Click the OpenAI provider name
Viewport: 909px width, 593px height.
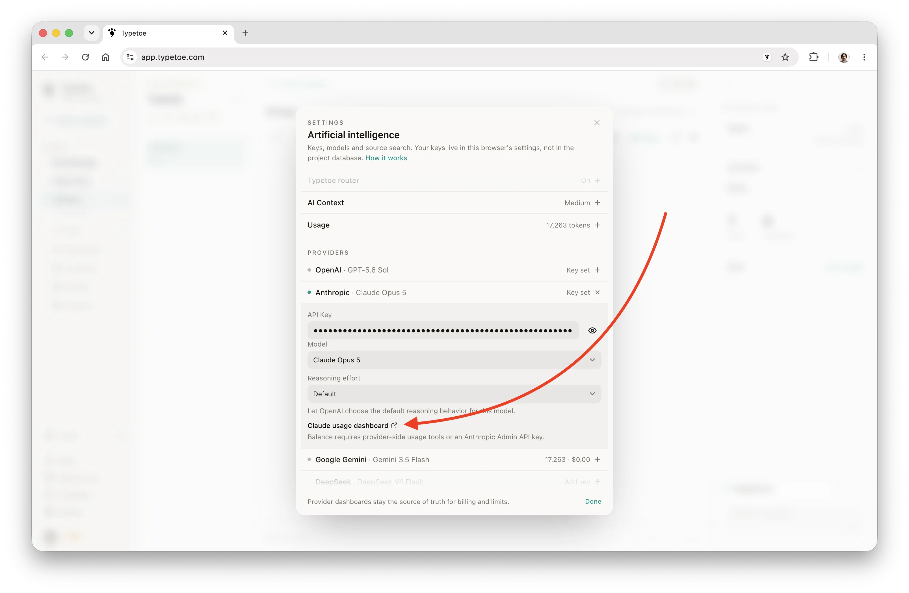pyautogui.click(x=328, y=270)
